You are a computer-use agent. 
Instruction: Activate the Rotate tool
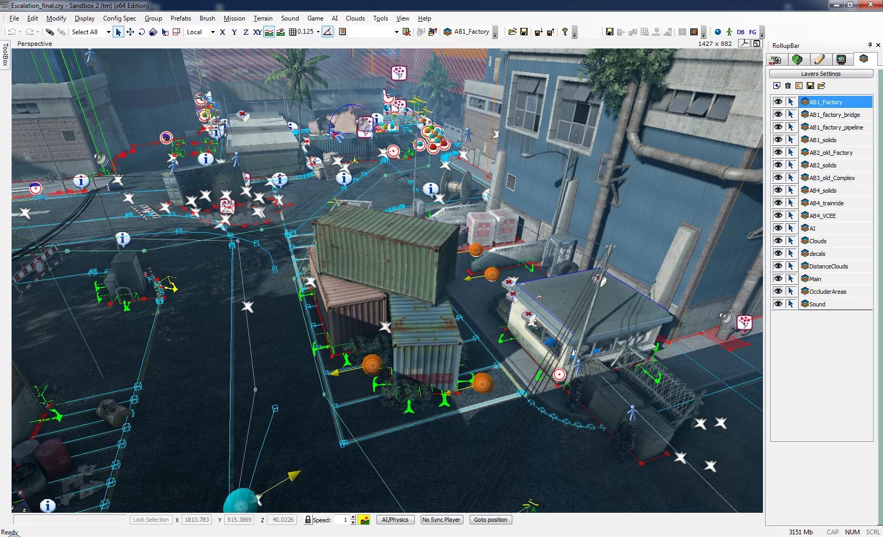point(142,32)
